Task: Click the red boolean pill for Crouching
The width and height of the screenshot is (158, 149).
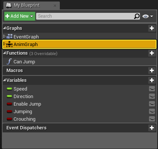Action: tap(9, 119)
